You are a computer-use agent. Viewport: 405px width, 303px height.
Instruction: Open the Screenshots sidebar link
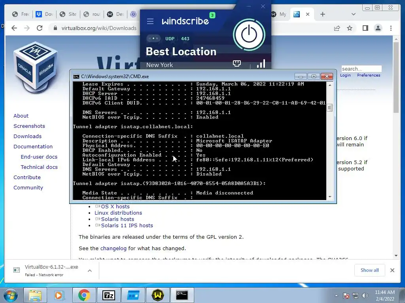(29, 126)
